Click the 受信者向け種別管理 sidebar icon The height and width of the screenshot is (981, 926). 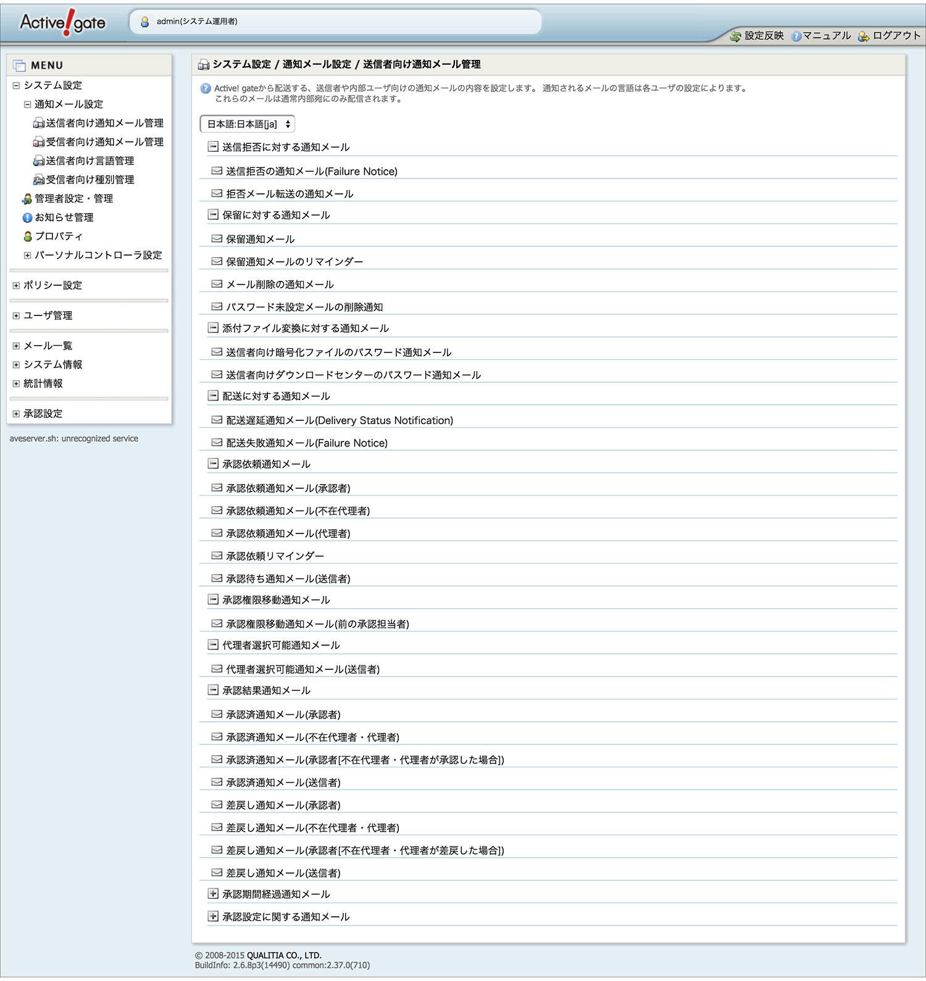(x=38, y=180)
